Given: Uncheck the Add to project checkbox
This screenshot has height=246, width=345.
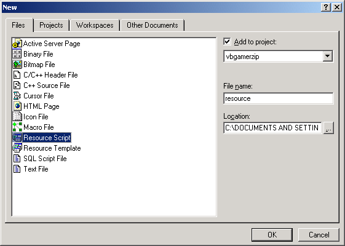Looking at the screenshot, I should point(227,42).
